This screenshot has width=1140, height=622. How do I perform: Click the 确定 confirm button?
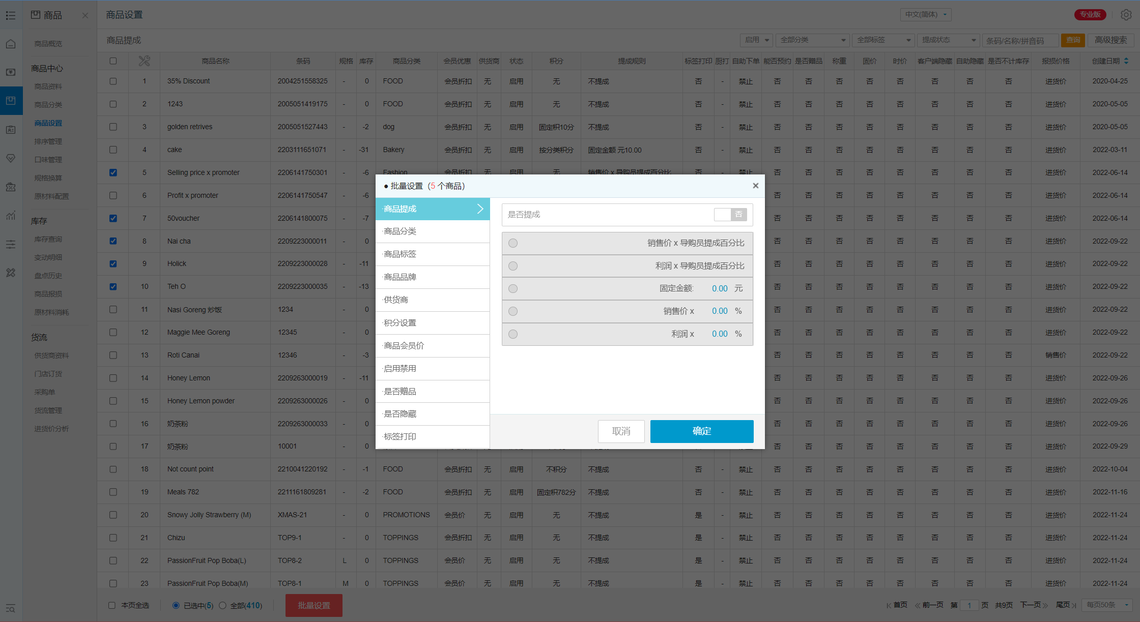[701, 431]
